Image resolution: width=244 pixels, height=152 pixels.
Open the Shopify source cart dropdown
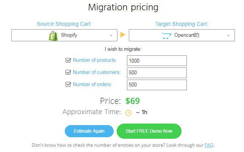[x=64, y=36]
